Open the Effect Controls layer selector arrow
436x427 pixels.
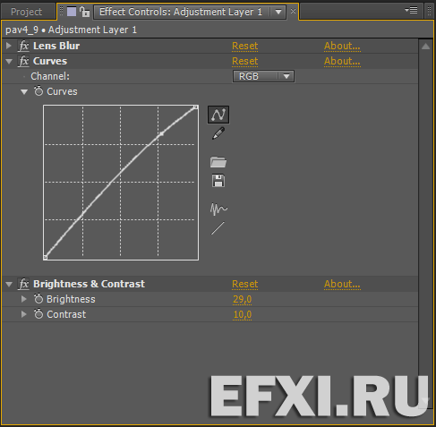click(x=278, y=12)
